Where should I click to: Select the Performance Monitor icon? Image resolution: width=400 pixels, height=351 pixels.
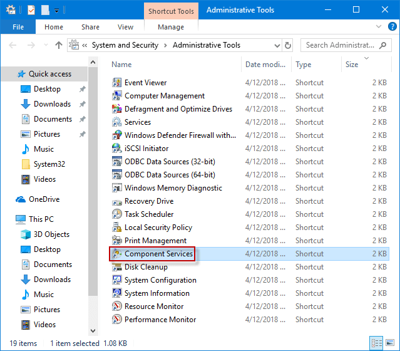[117, 319]
